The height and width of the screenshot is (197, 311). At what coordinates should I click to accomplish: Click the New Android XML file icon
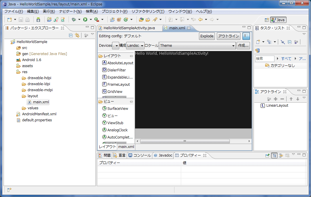click(63, 19)
